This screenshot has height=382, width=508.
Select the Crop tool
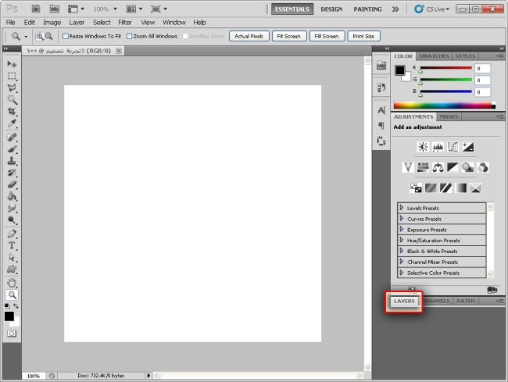click(12, 112)
